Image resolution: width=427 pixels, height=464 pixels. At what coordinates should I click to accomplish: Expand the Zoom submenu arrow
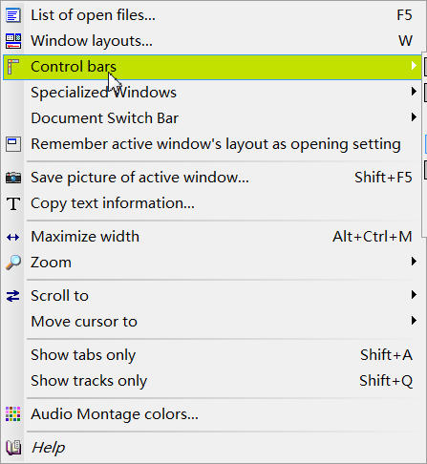414,262
